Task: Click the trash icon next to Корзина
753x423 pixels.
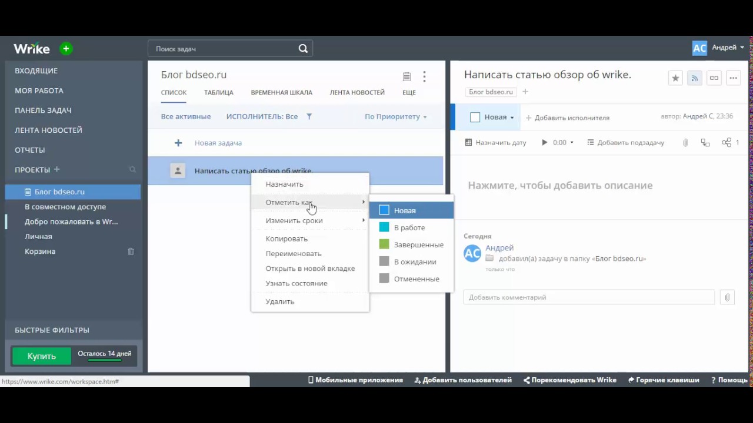Action: click(131, 251)
